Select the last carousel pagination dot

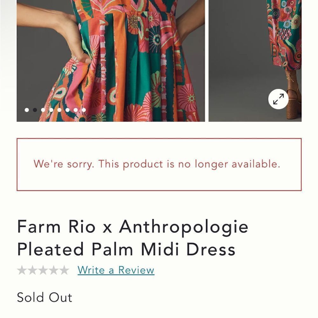83,110
